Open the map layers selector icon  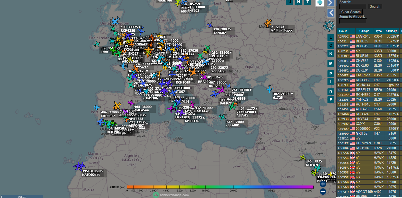[320, 3]
